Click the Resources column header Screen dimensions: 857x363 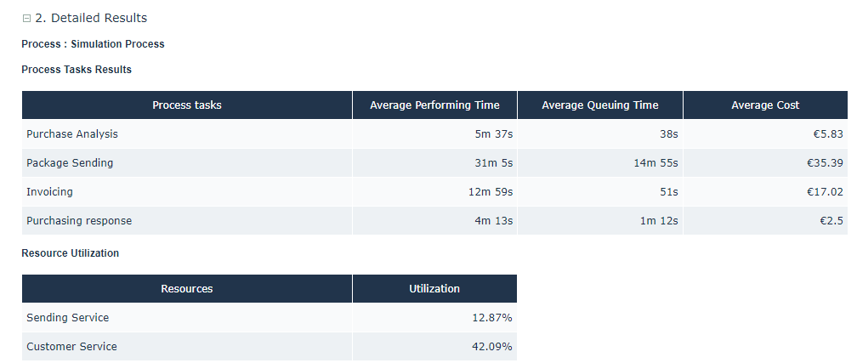point(187,289)
